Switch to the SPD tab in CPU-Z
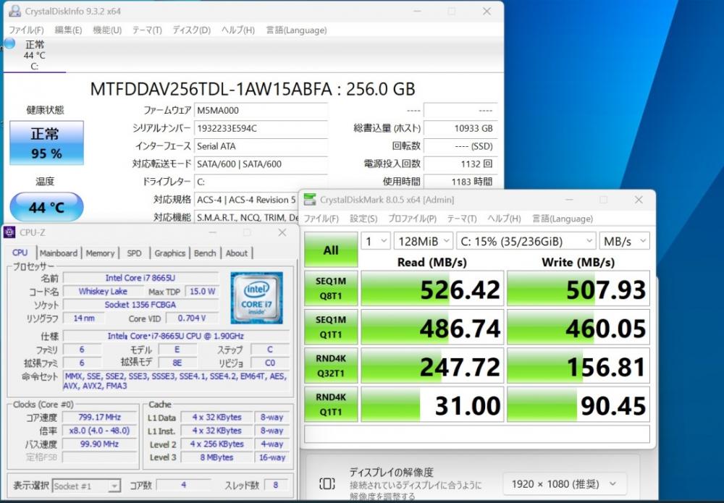The image size is (724, 503). tap(135, 253)
